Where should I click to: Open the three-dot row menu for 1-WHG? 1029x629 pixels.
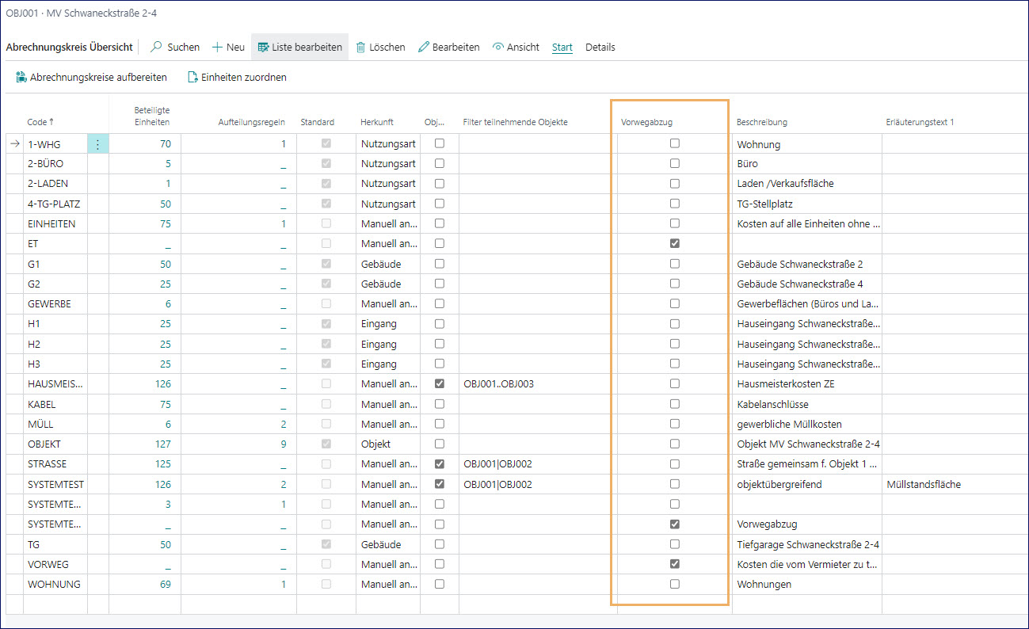click(97, 144)
